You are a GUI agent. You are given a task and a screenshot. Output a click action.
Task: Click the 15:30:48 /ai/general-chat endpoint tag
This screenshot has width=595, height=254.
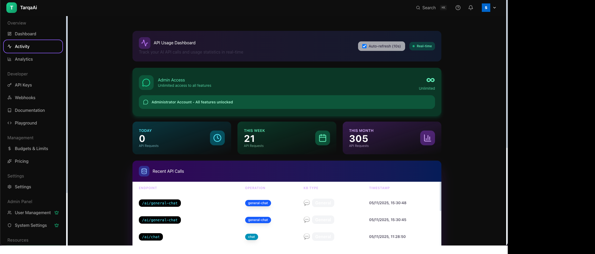(x=160, y=203)
